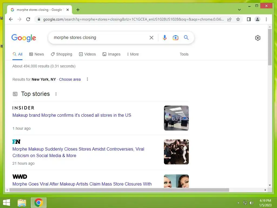The width and height of the screenshot is (277, 208).
Task: Click the horizontal scrollbar thumb
Action: click(x=119, y=190)
